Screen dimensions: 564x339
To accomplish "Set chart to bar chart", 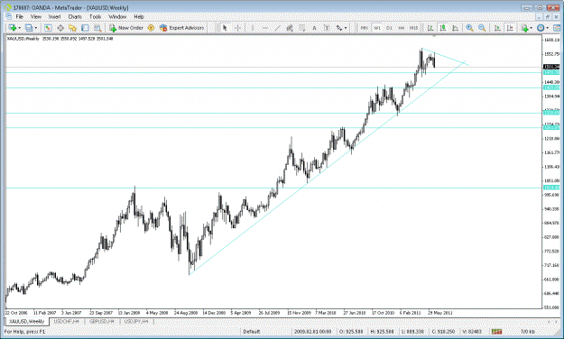I will tap(430, 28).
